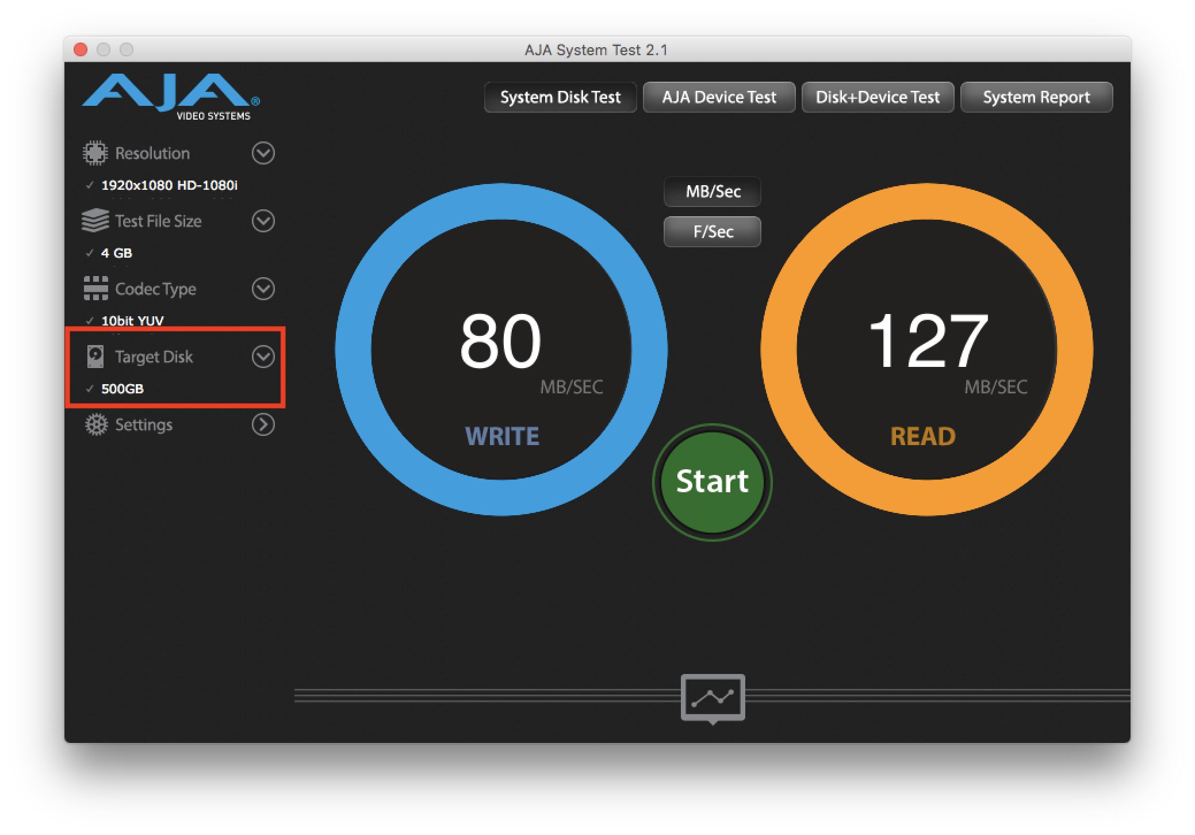Click the Resolution chip icon

point(95,153)
